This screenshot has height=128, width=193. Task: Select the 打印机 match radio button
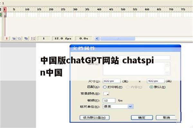[105, 87]
